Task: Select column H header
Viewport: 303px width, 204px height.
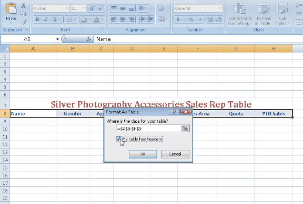Action: tap(274, 49)
